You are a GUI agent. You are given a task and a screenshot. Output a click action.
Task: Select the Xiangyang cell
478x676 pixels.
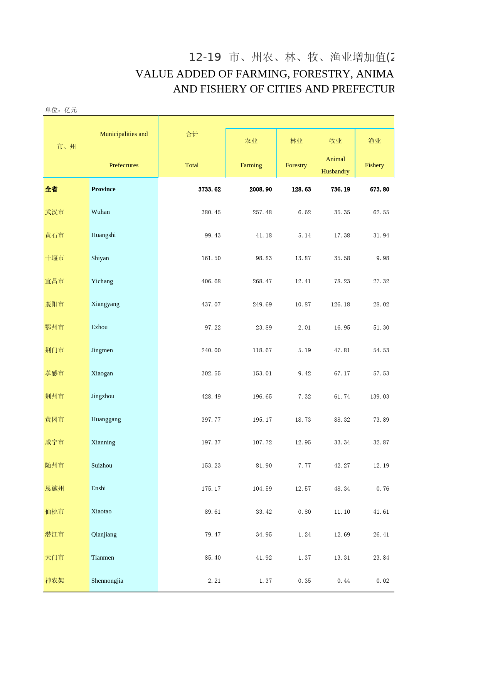click(105, 304)
